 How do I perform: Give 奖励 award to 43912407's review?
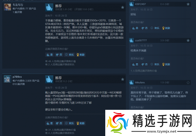point(166,28)
